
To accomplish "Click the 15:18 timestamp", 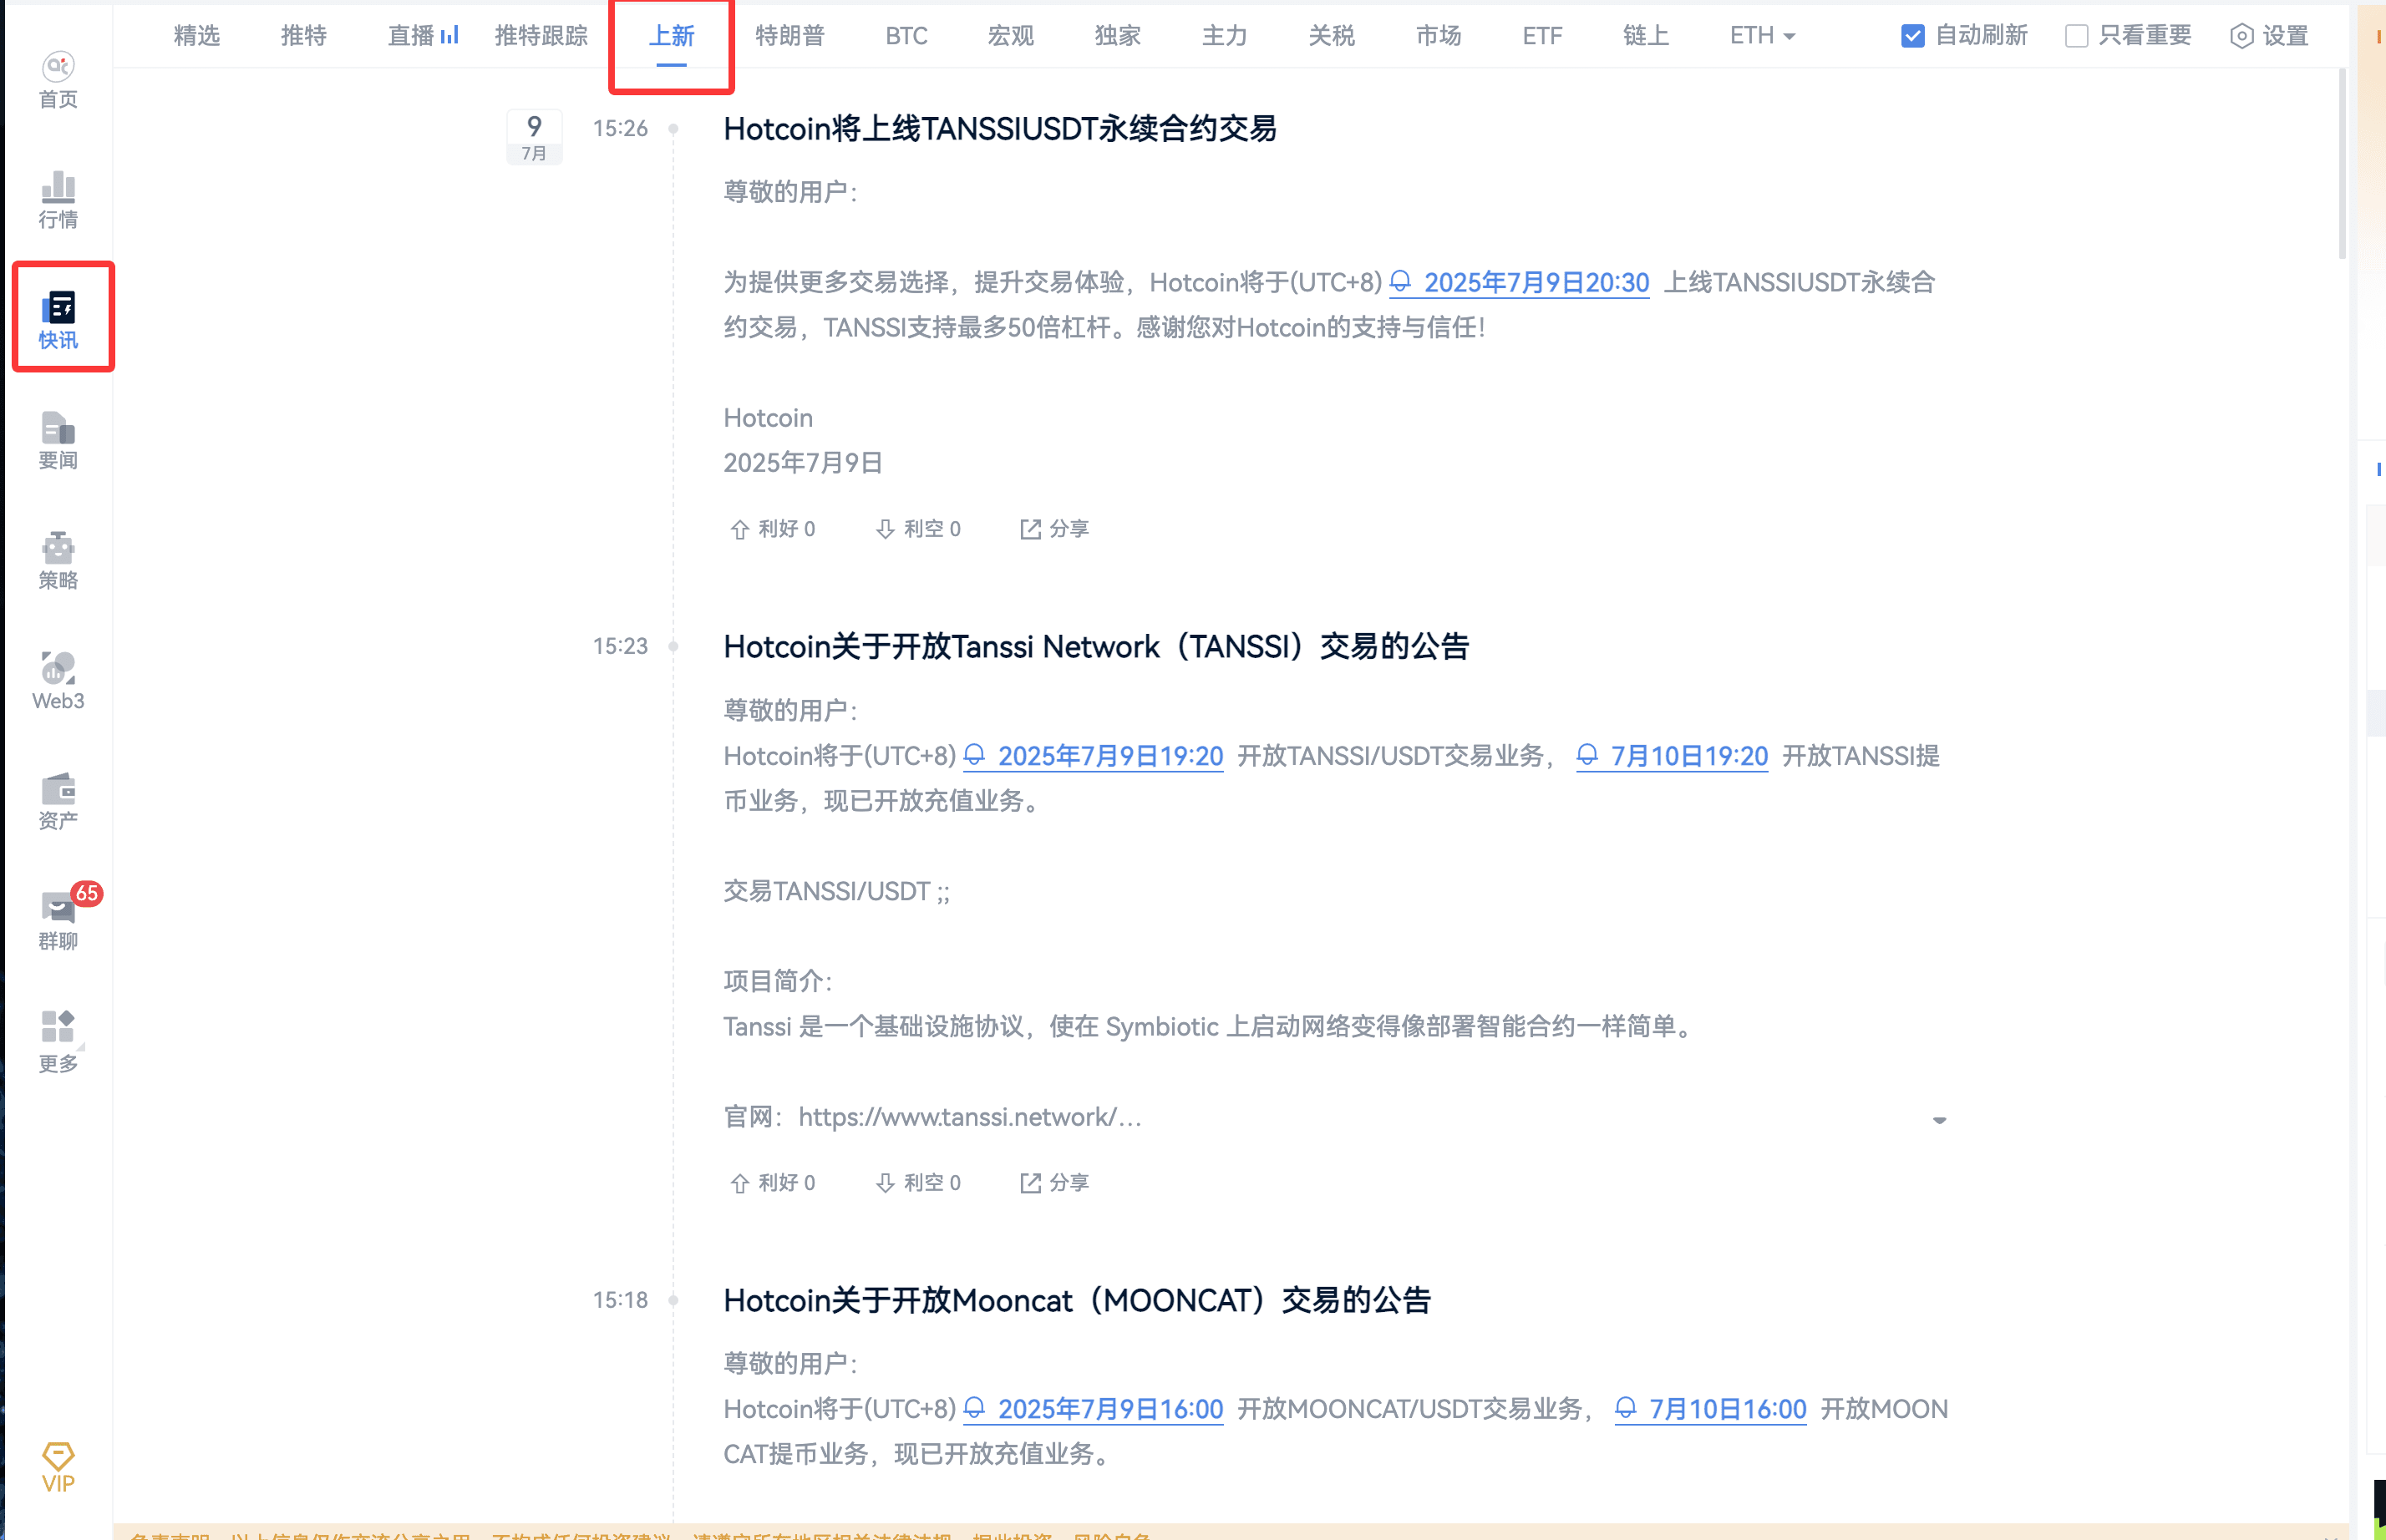I will pyautogui.click(x=620, y=1301).
